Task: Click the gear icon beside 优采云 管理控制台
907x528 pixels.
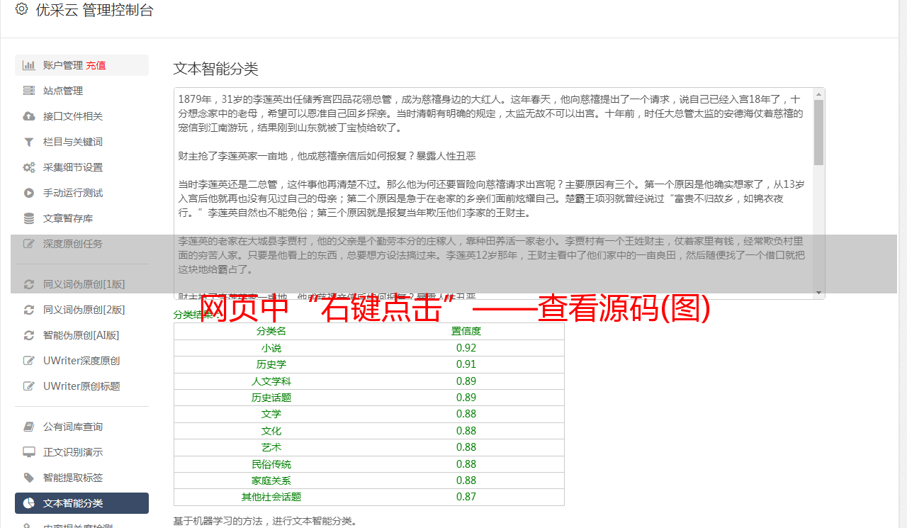Action: coord(21,10)
